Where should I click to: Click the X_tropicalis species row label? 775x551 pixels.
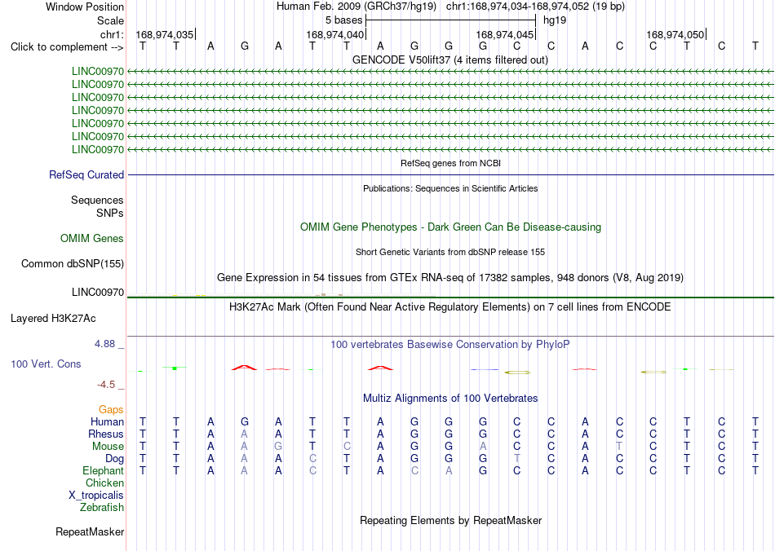(96, 496)
